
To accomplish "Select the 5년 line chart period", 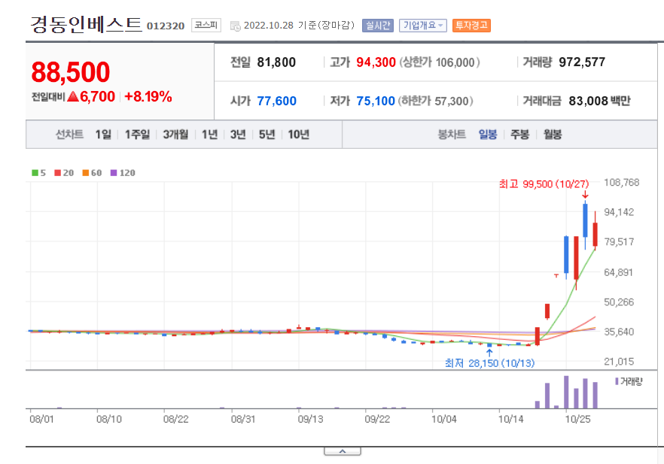I will pos(267,135).
